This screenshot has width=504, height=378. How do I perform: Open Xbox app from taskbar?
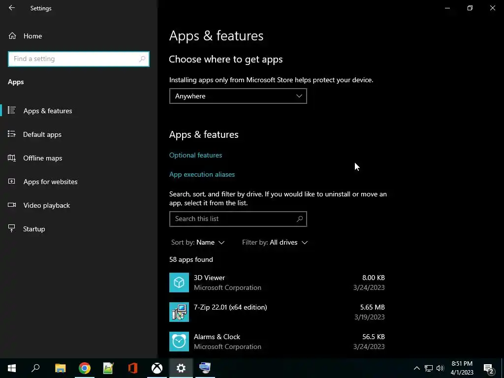pyautogui.click(x=157, y=368)
